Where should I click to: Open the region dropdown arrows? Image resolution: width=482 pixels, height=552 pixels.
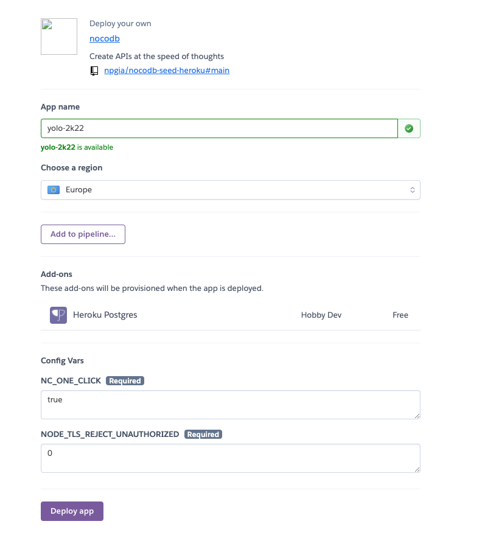[412, 190]
